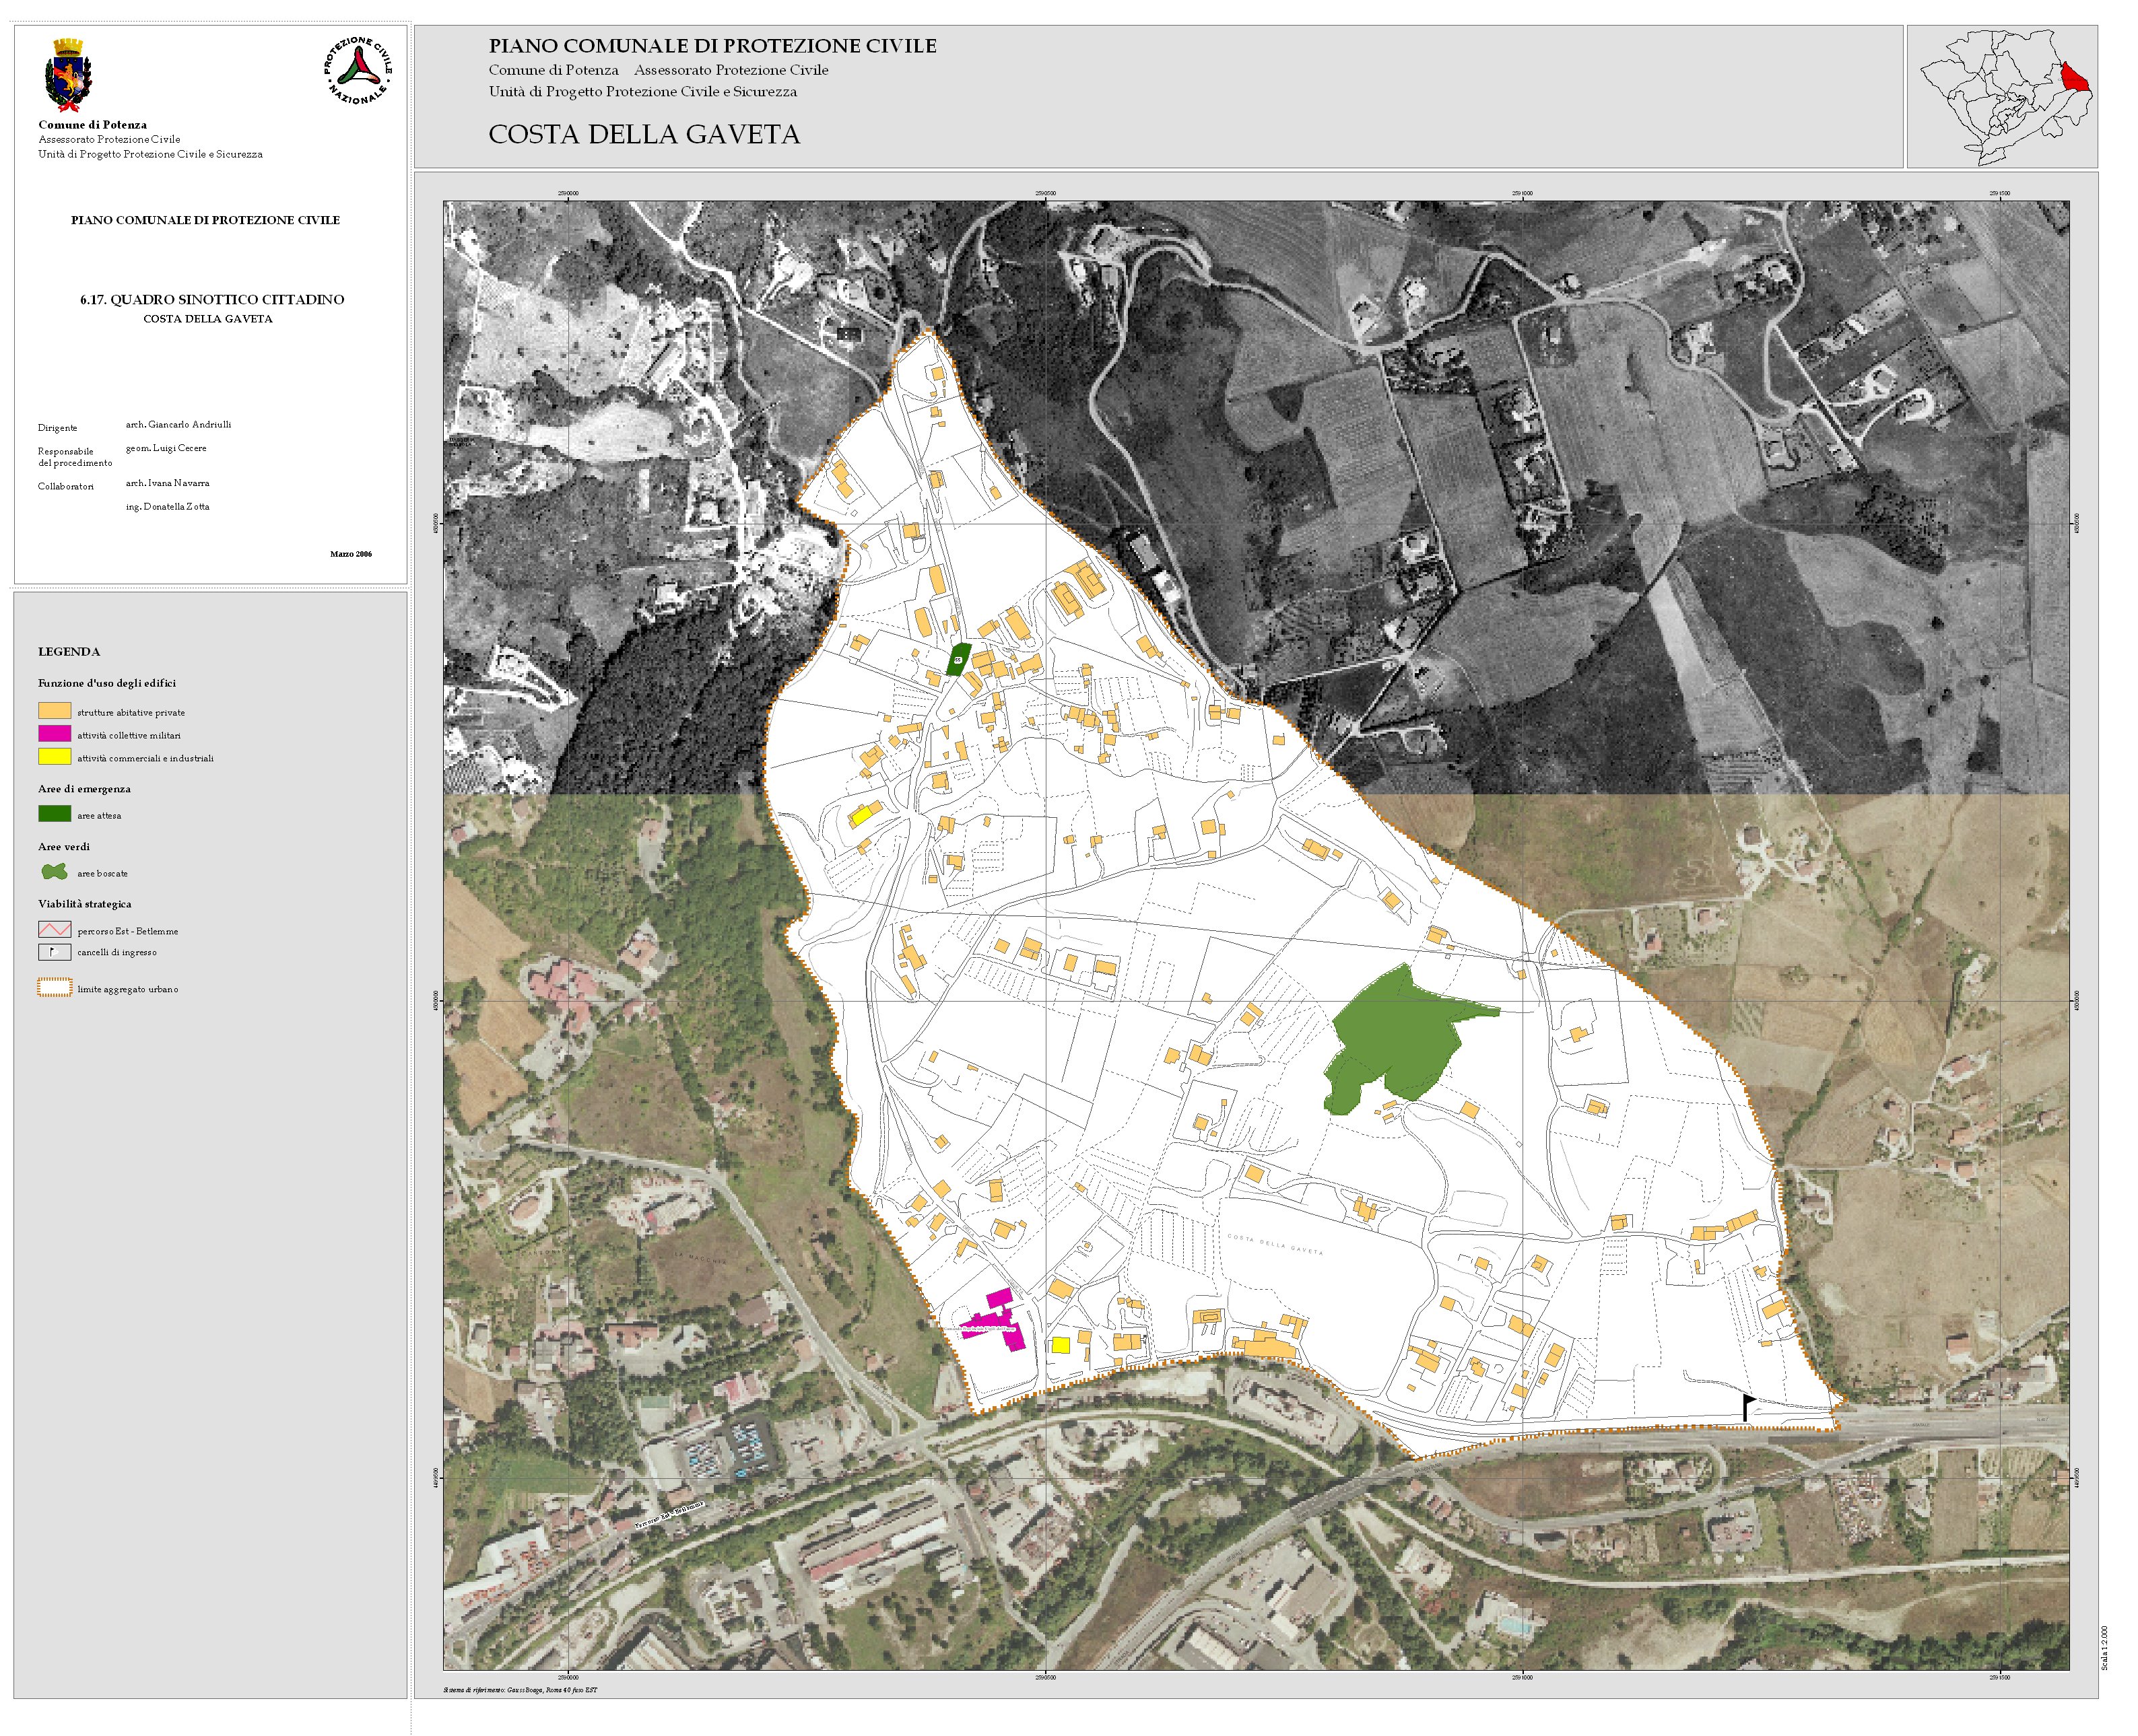Click the yellow commercial building near the map's bottom
Viewport: 2138px width, 1736px height.
pos(1061,1345)
